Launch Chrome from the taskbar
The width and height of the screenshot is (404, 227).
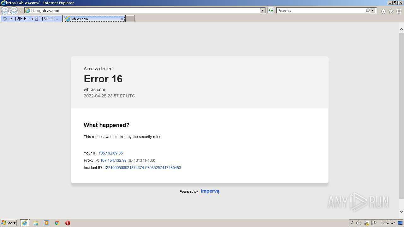(x=57, y=223)
